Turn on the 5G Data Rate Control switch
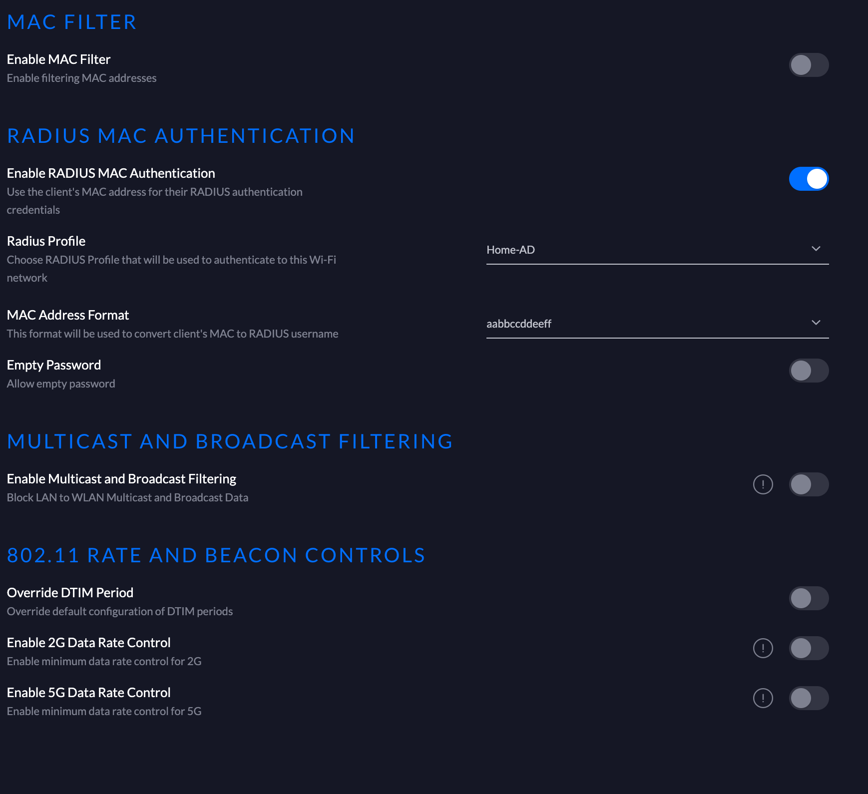The image size is (868, 794). pyautogui.click(x=809, y=698)
